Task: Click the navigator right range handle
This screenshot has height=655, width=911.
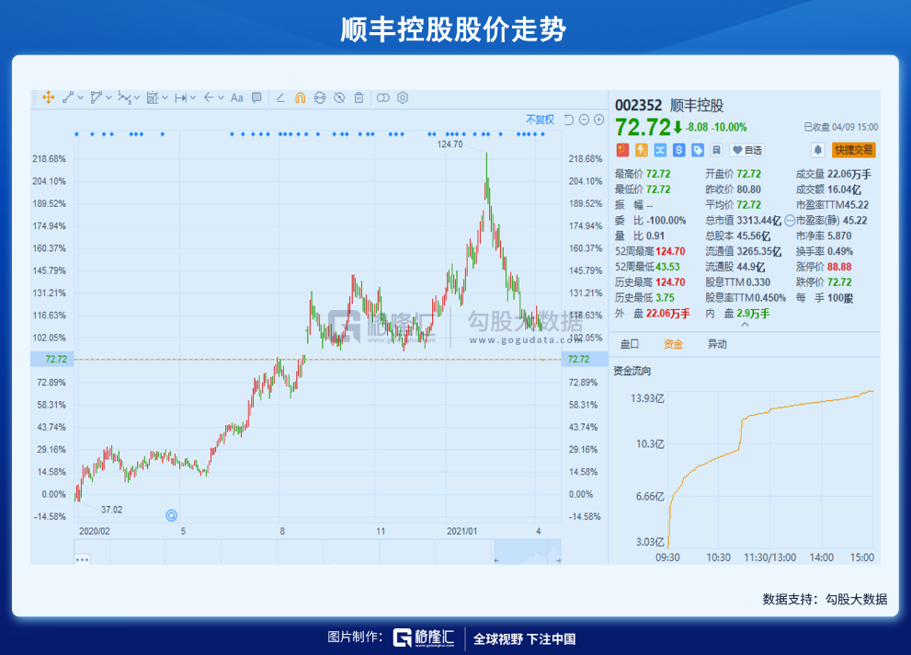Action: pyautogui.click(x=558, y=560)
